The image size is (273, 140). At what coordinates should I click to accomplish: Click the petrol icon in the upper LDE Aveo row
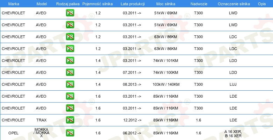pos(70,96)
